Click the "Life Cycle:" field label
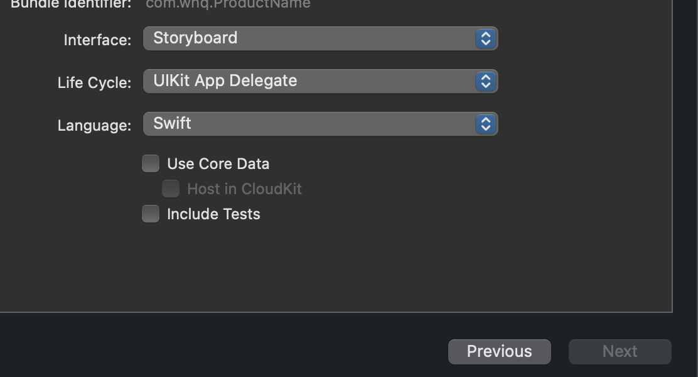The width and height of the screenshot is (698, 377). [94, 83]
